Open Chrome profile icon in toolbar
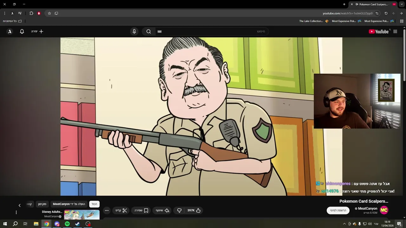This screenshot has width=406, height=228. click(x=12, y=13)
